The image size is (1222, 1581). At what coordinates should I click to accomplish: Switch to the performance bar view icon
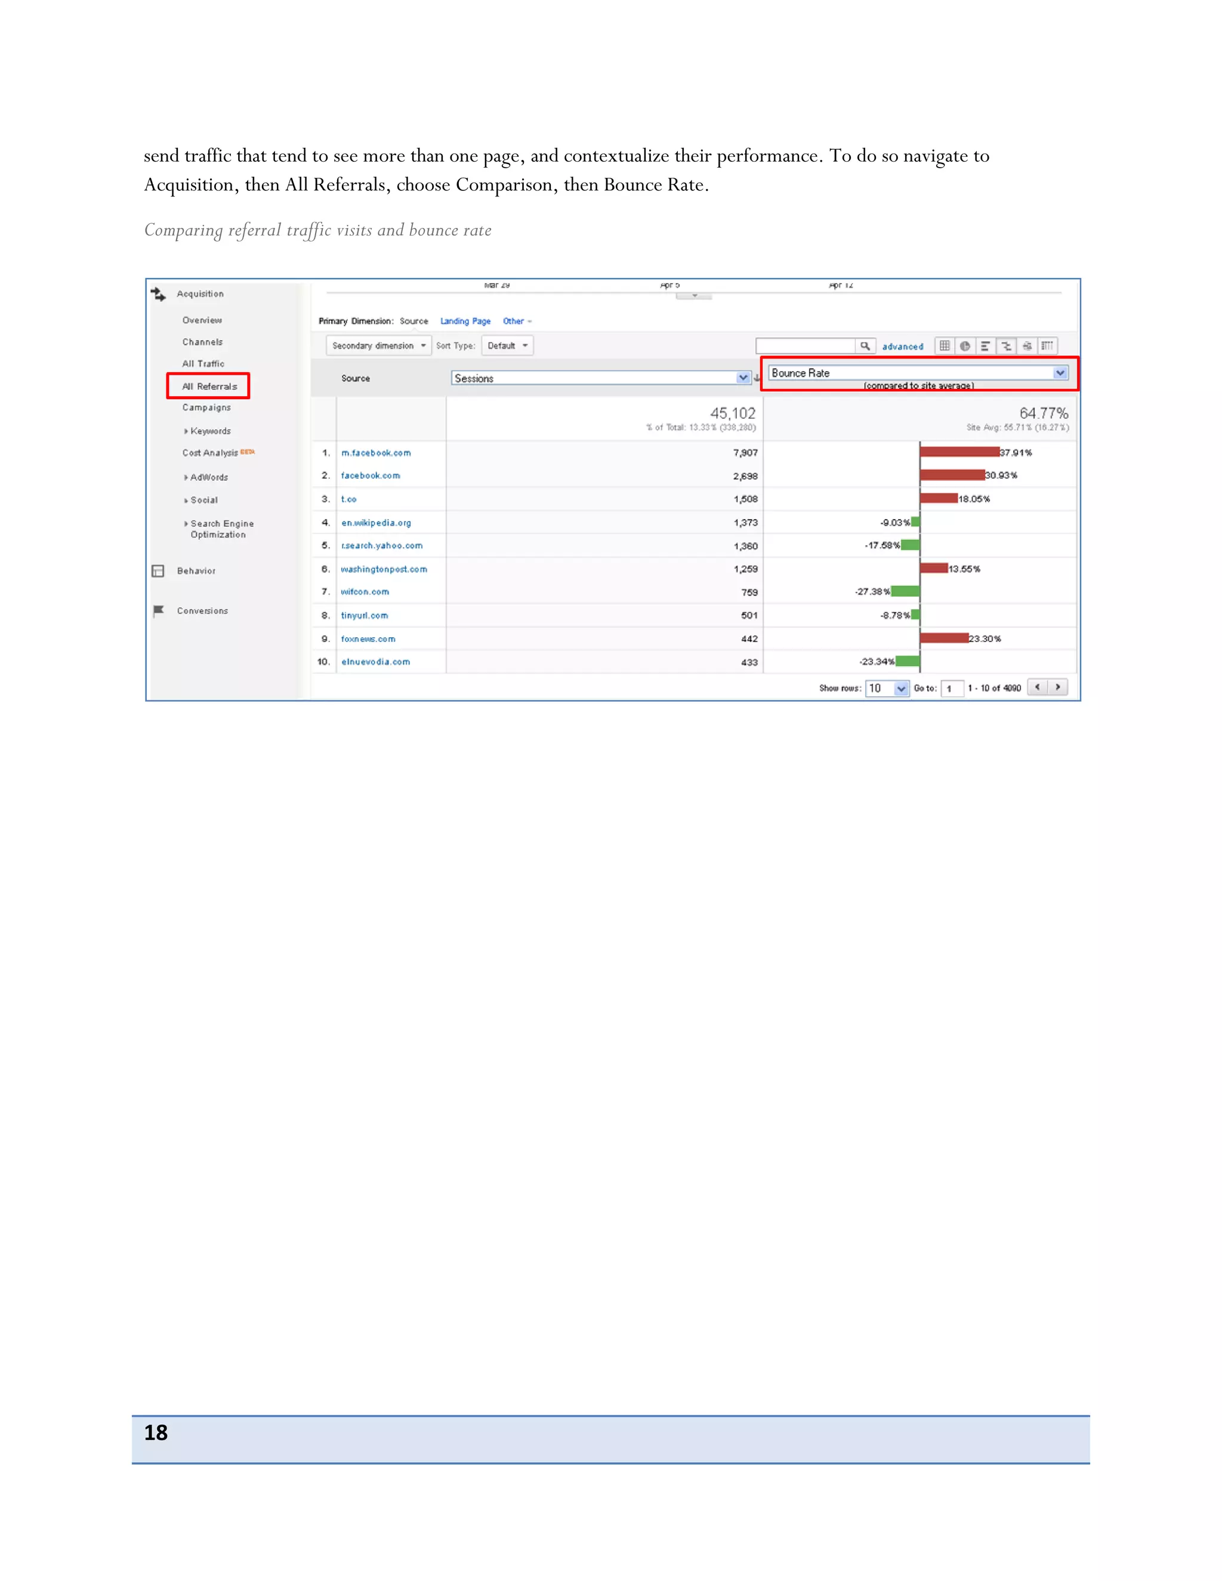(x=985, y=346)
